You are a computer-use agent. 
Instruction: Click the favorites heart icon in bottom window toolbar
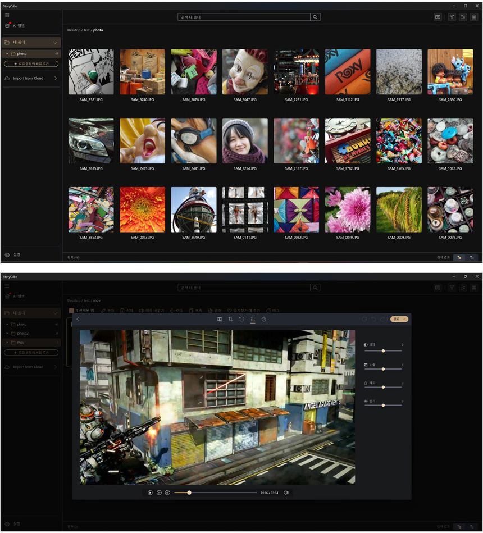point(230,311)
